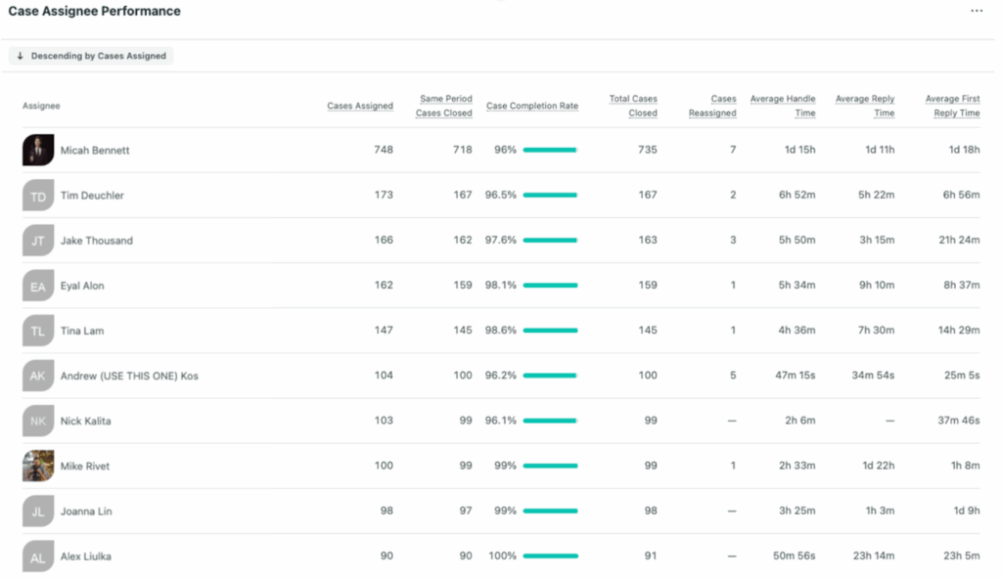This screenshot has height=578, width=1002.
Task: Click the Case Completion Rate column header
Action: point(532,106)
